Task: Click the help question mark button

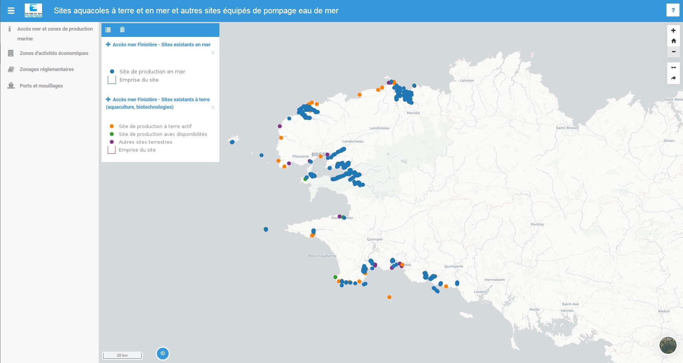Action: tap(673, 10)
